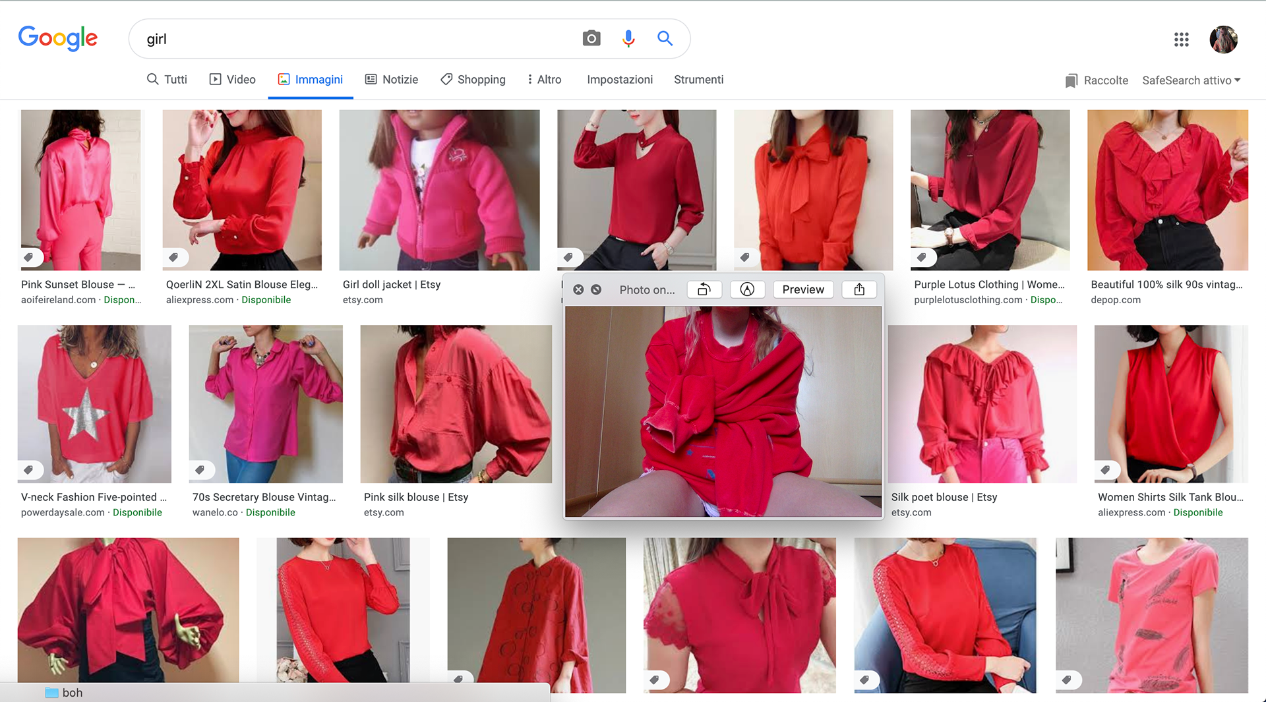1266x702 pixels.
Task: Click the share icon in Quick Look toolbar
Action: pos(859,289)
